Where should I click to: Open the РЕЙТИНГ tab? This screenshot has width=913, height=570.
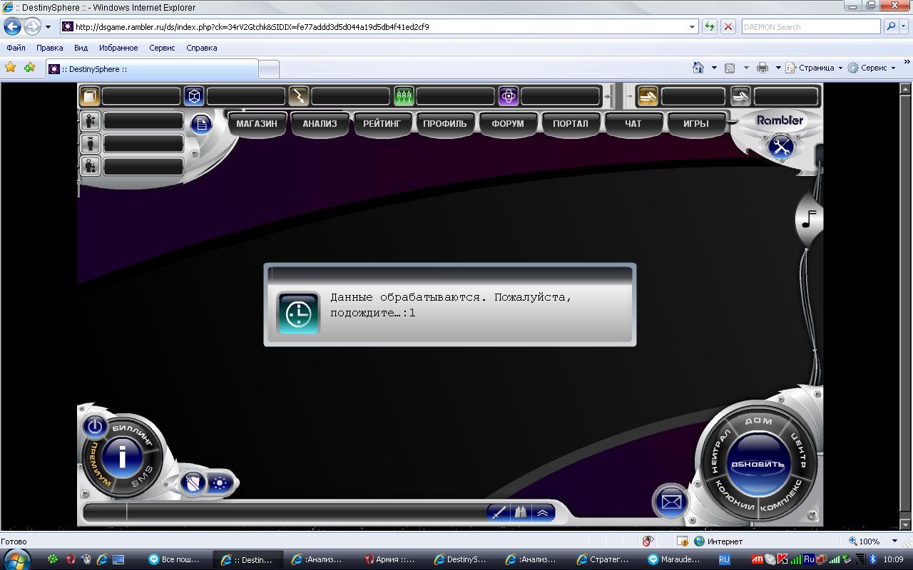coord(382,123)
